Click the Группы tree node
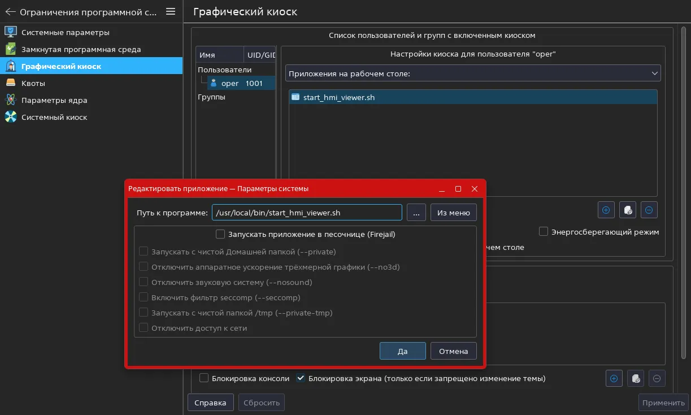 [x=211, y=97]
